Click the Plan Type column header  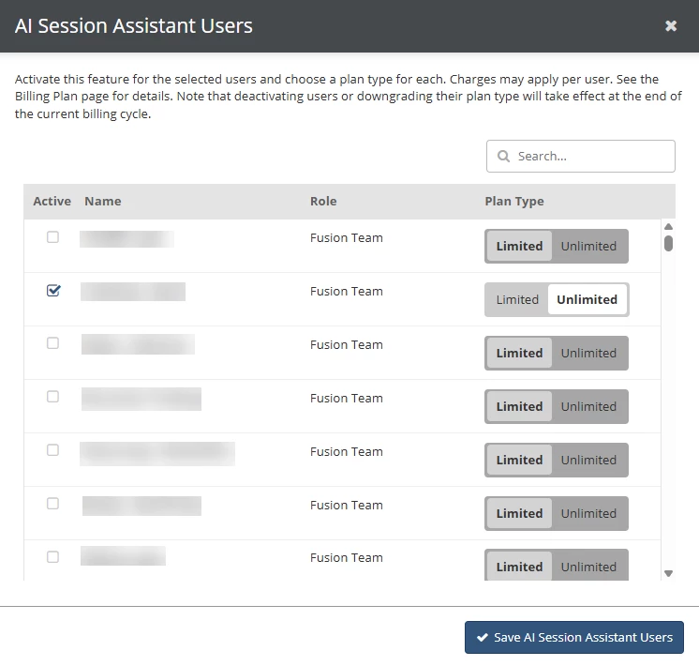(514, 202)
